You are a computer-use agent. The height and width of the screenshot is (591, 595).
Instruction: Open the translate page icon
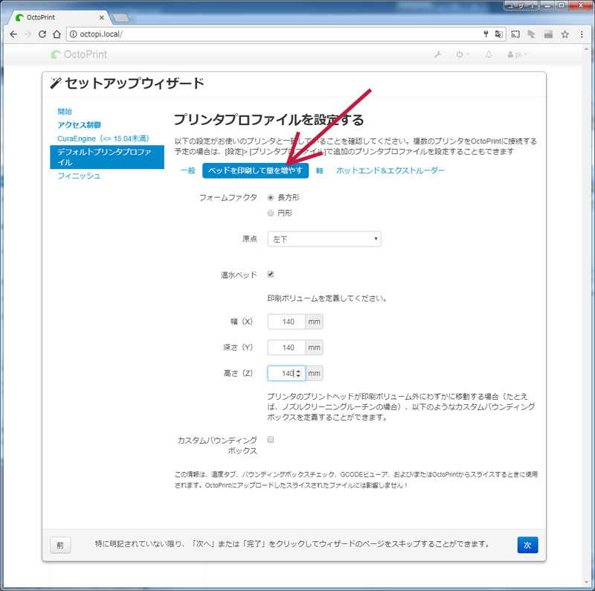pyautogui.click(x=498, y=34)
